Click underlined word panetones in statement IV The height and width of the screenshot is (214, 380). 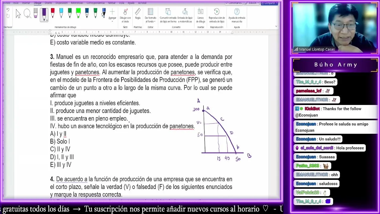(182, 126)
